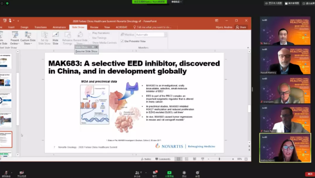The height and width of the screenshot is (178, 315).
Task: Click the Ribbon Display Options icon
Action: (217, 21)
